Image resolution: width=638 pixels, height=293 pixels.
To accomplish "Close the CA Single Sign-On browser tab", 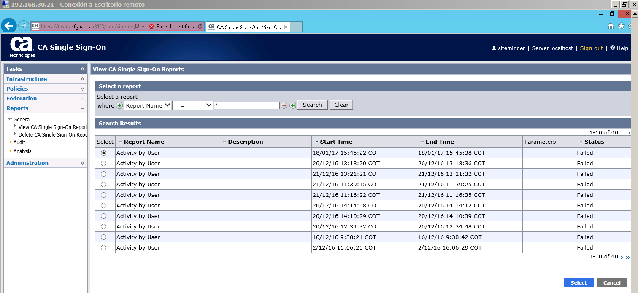I will [286, 27].
